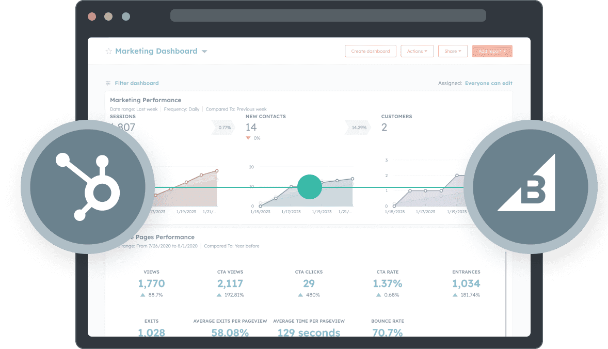Click the Date range: Last week label
This screenshot has width=608, height=349.
134,109
